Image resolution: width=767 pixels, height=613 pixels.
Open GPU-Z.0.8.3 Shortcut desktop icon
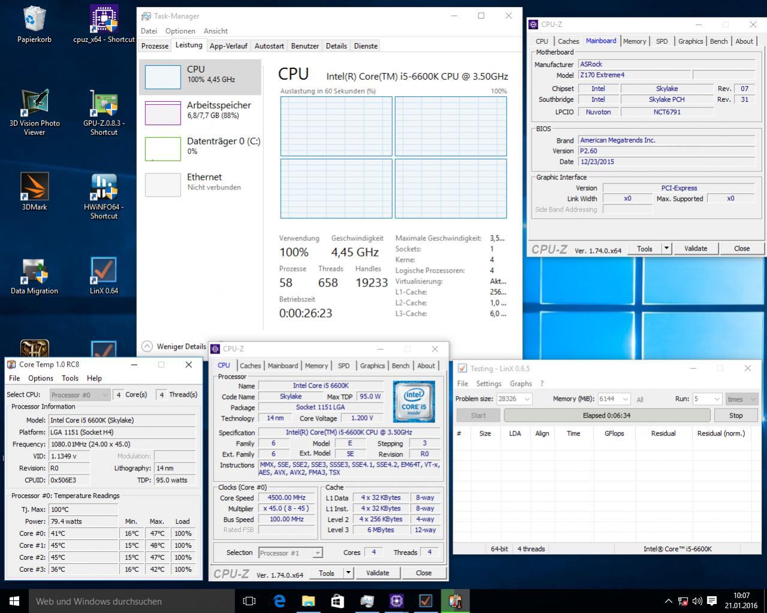pyautogui.click(x=104, y=112)
